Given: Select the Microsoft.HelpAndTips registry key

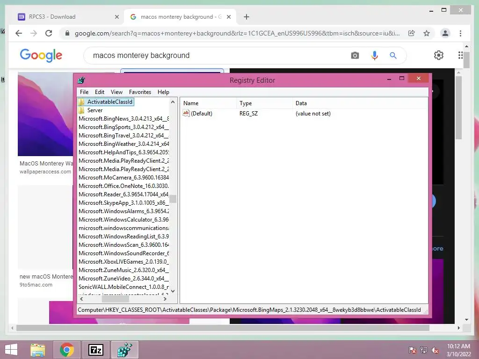Looking at the screenshot, I should pos(123,152).
